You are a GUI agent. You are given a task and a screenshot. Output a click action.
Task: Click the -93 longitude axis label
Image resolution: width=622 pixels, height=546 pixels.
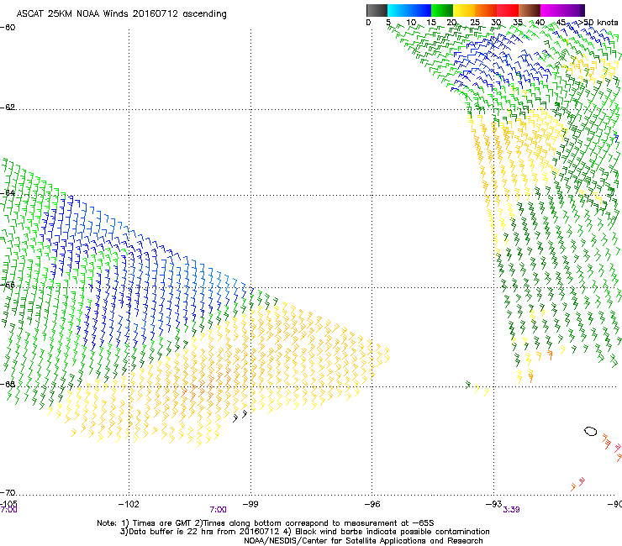pos(494,504)
